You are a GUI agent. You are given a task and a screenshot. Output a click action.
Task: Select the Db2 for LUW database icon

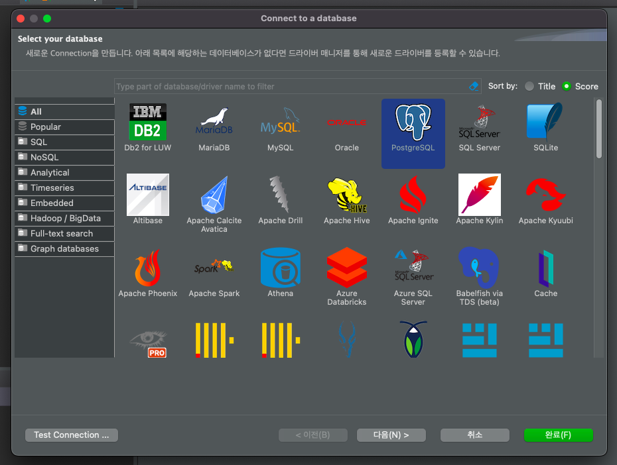pos(147,122)
